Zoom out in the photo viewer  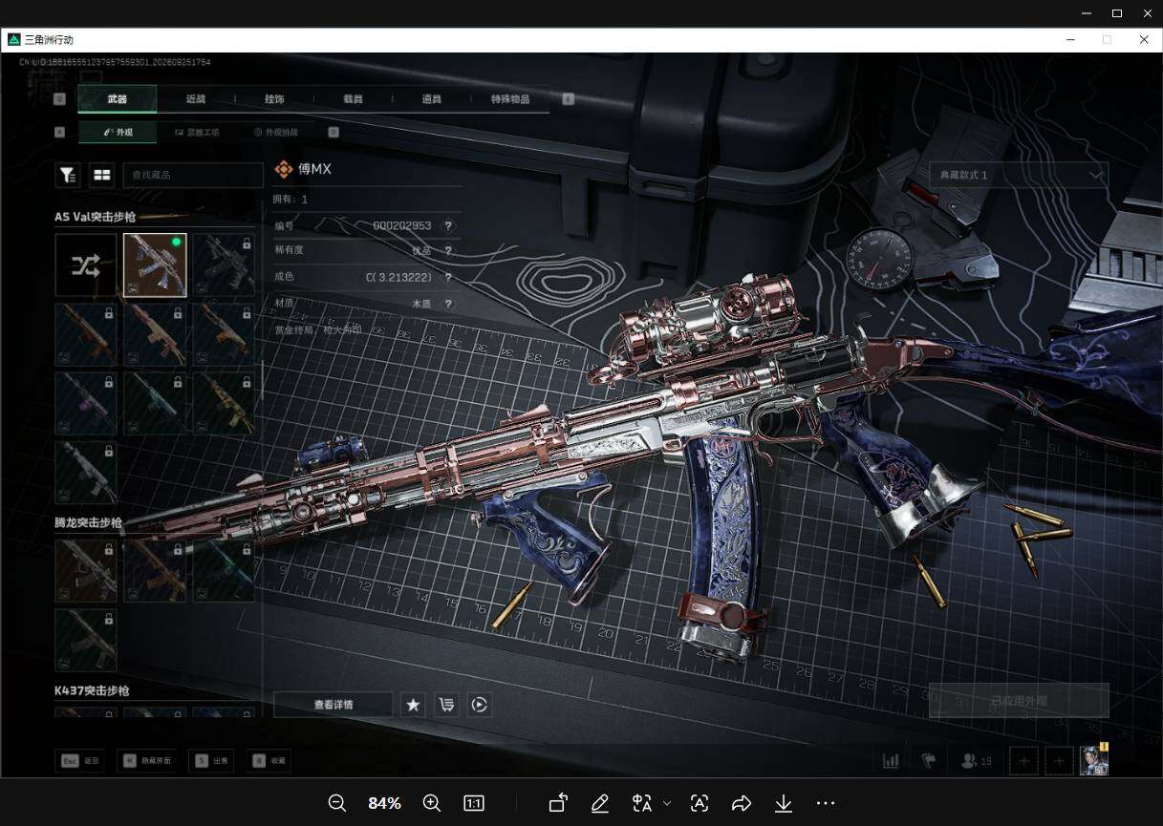coord(337,803)
